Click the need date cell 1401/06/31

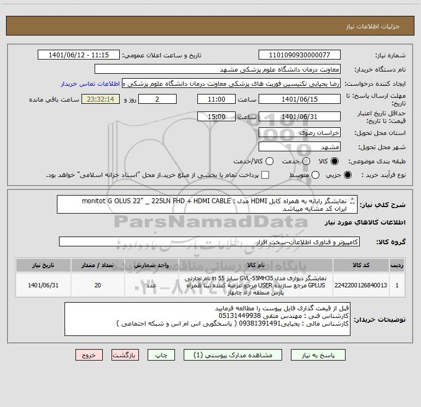(43, 285)
